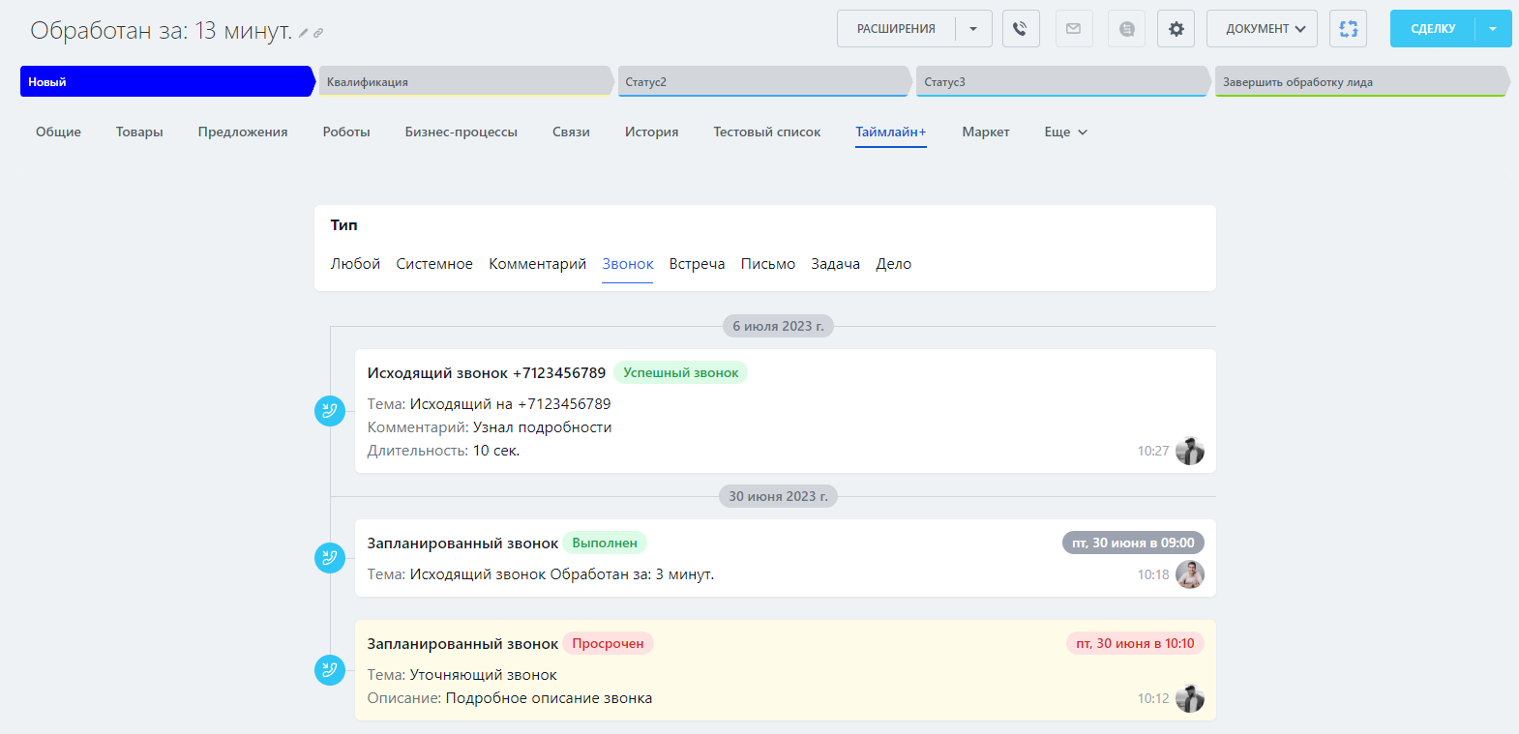
Task: Click text Тема: Исходящий звонок Обработан за: 3 минут.
Action: pyautogui.click(x=541, y=574)
